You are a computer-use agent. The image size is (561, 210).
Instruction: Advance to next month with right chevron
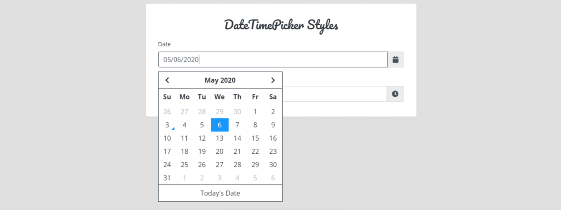[273, 80]
